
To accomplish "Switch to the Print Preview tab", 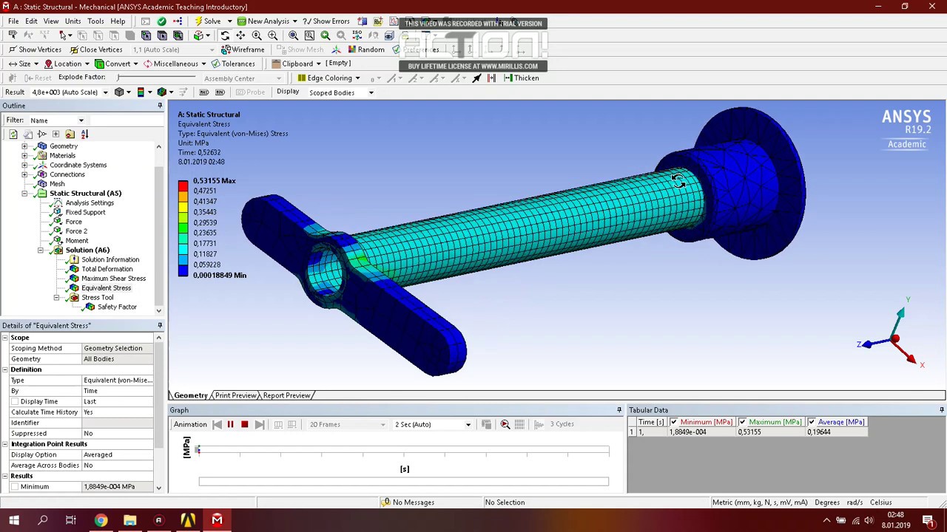I will (236, 395).
